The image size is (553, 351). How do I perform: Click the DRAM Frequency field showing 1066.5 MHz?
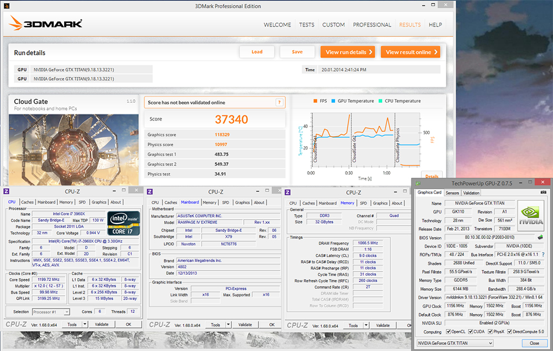click(368, 243)
